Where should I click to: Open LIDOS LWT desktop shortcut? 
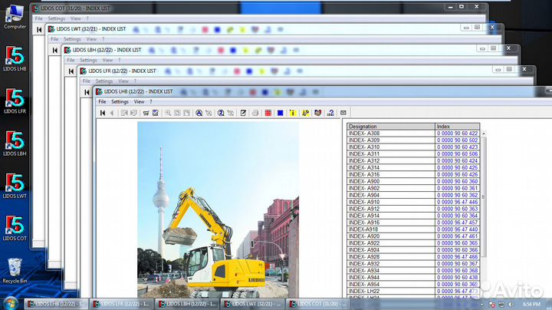[x=15, y=186]
